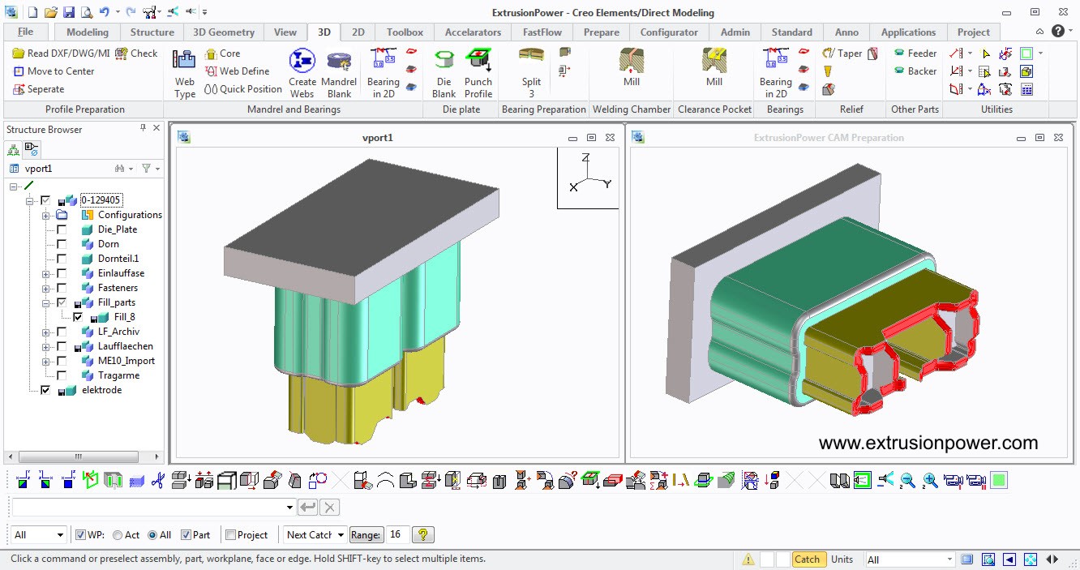
Task: Click the command line cancel X button
Action: [329, 508]
